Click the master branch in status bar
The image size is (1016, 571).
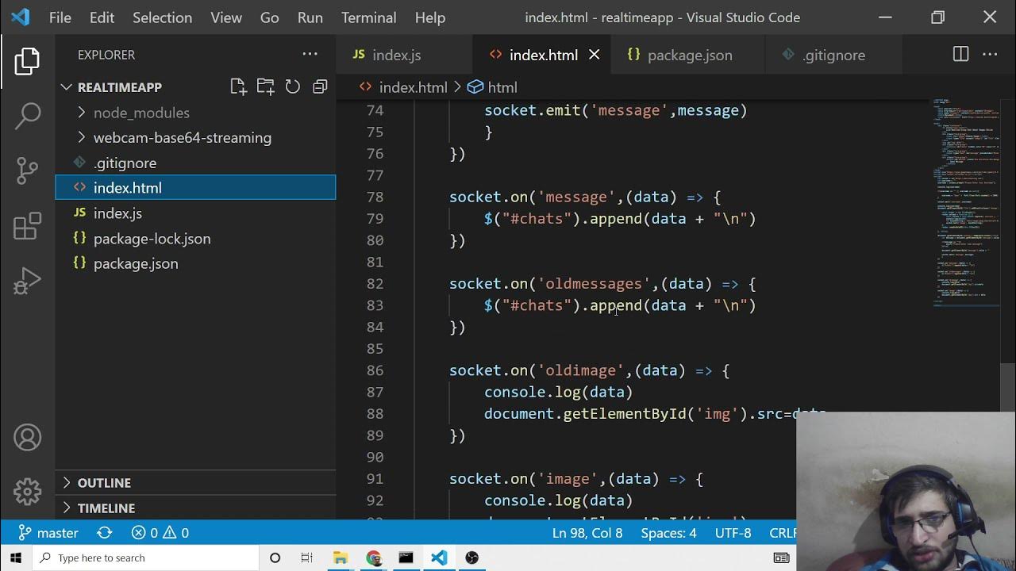49,533
